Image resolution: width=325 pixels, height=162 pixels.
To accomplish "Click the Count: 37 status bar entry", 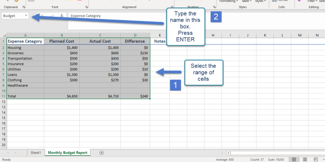I will click(x=256, y=159).
